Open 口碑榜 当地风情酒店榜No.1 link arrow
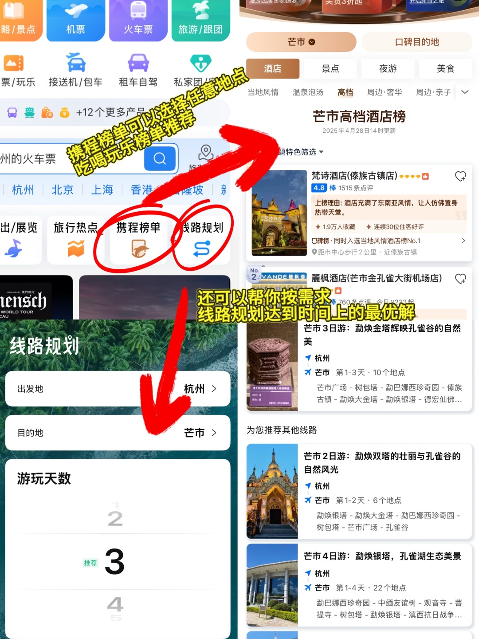Image resolution: width=479 pixels, height=639 pixels. click(463, 241)
